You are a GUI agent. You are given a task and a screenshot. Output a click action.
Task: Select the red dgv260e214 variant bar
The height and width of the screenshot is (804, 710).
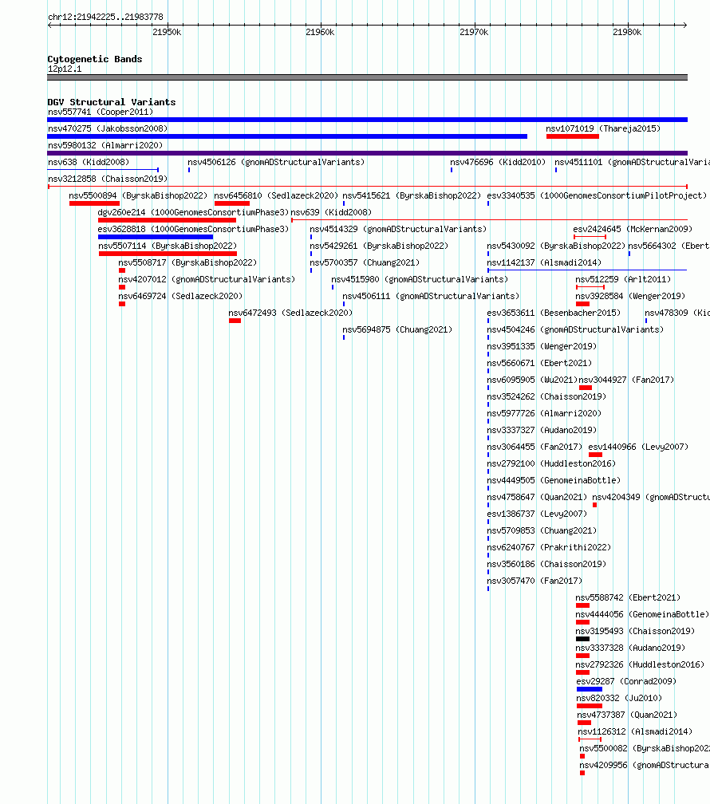(167, 220)
